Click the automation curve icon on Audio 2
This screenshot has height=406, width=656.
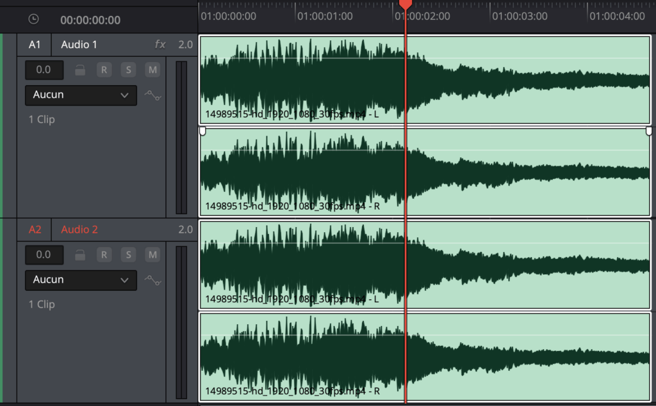[x=152, y=281]
